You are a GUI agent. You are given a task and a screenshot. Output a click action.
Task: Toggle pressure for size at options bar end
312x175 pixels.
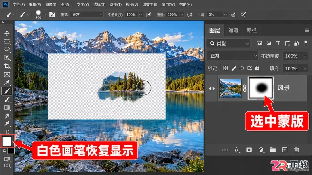[243, 15]
